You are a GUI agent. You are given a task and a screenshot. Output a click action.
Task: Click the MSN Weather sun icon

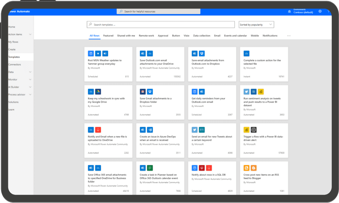click(98, 54)
